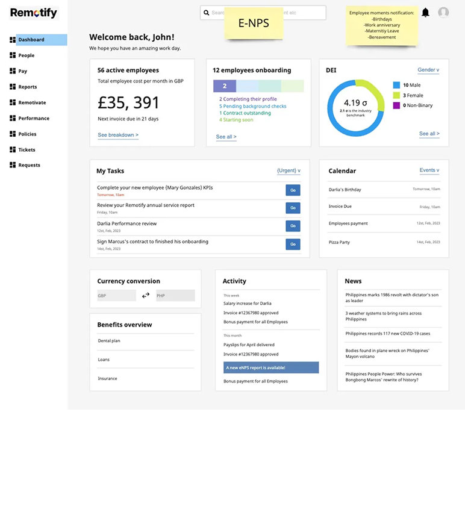Expand the Urgent filter in My Tasks
Viewport: 465px width, 509px height.
click(289, 170)
